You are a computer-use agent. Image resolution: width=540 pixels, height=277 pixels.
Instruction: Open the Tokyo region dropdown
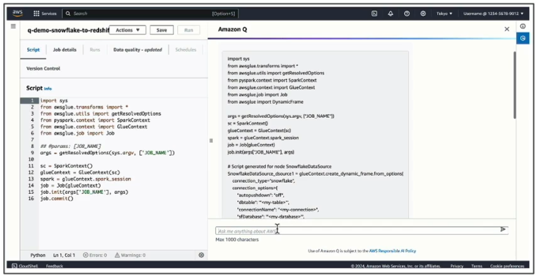tap(444, 13)
